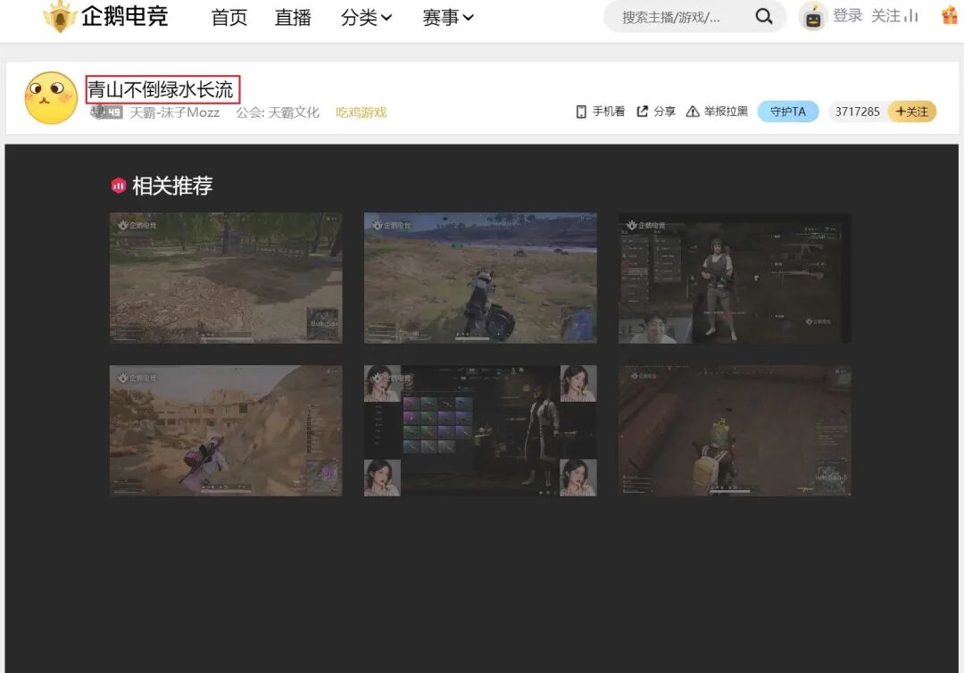The width and height of the screenshot is (964, 673).
Task: Open the 关注 link in header
Action: click(x=886, y=16)
